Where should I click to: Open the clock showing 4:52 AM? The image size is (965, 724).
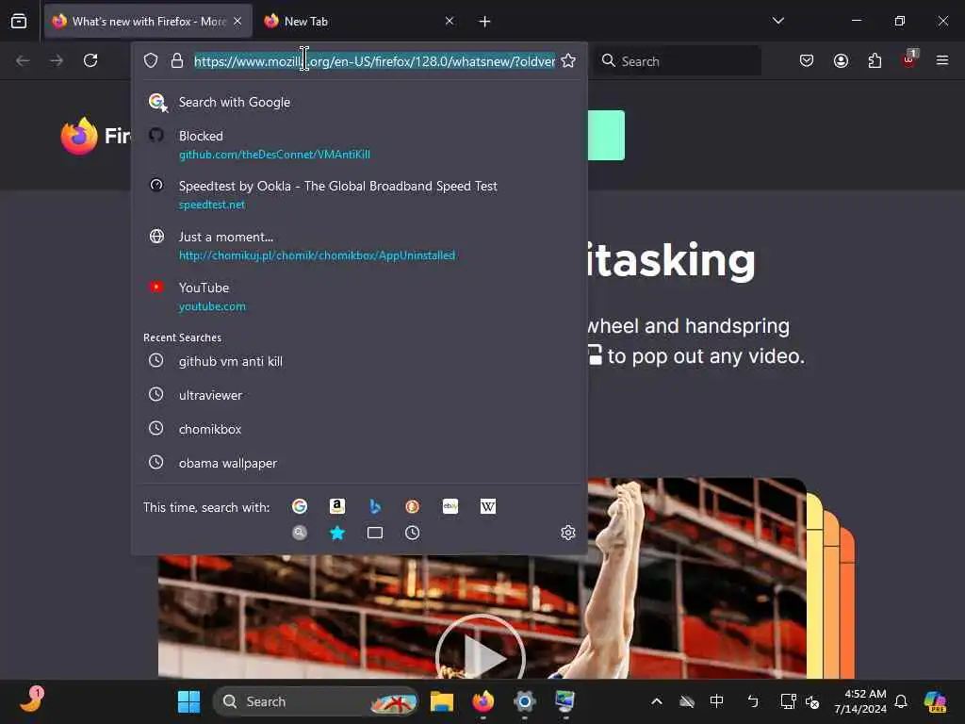860,701
